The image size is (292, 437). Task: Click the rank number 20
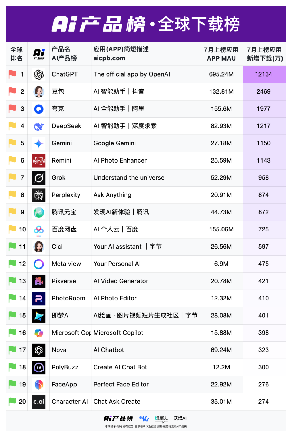tap(22, 402)
